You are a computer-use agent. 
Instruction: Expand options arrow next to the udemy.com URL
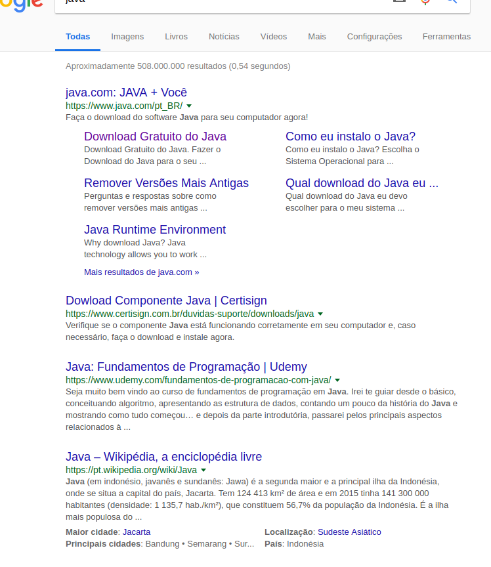coord(337,380)
